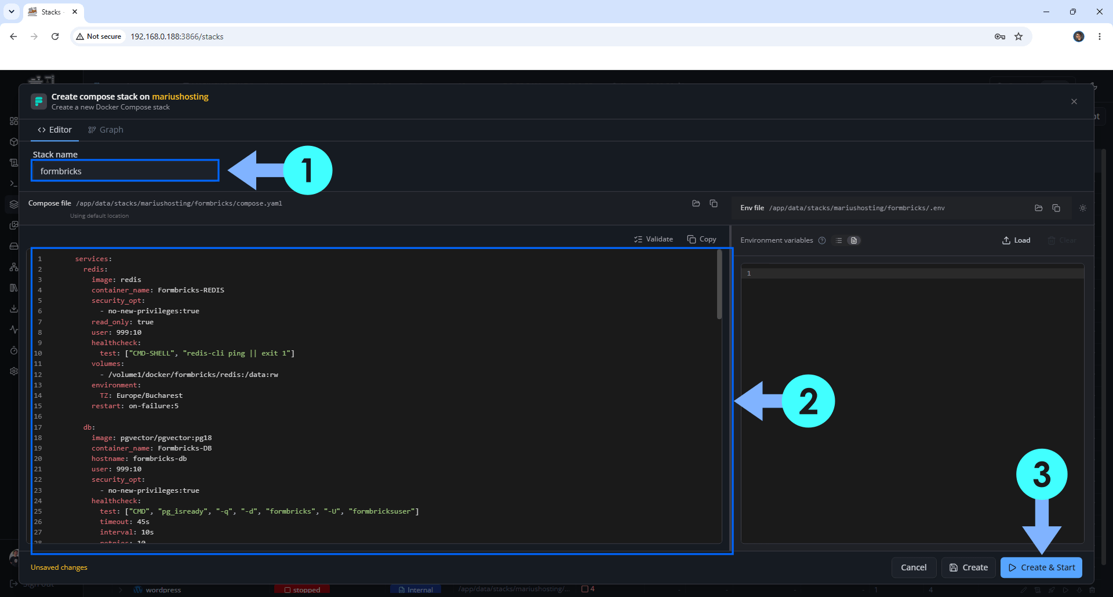Cancel the stack creation
The image size is (1113, 597).
pyautogui.click(x=914, y=567)
